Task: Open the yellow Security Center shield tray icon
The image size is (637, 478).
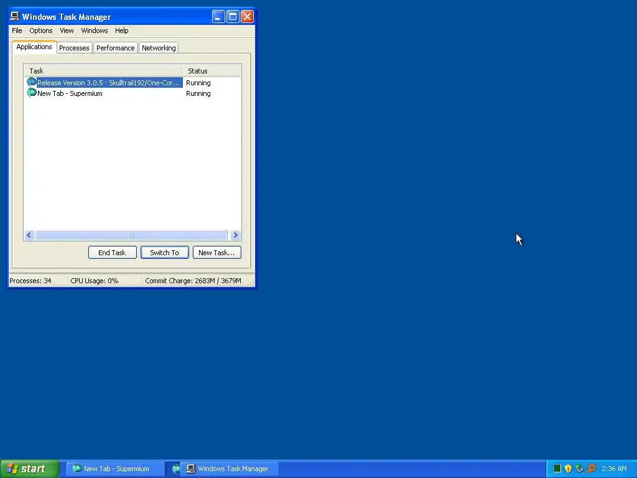Action: click(x=569, y=469)
